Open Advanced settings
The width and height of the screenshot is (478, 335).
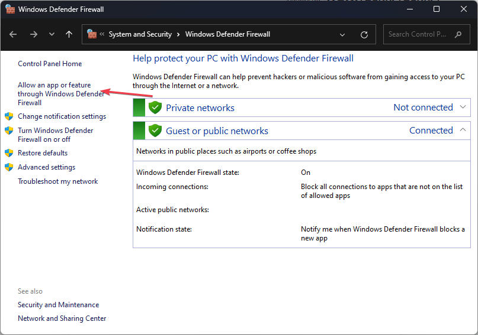tap(46, 167)
